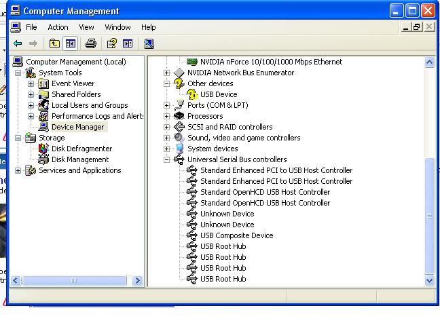
Task: Click the SCSI and RAID controllers icon
Action: pos(179,127)
